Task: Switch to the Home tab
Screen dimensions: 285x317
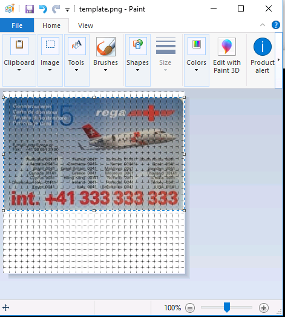Action: click(x=51, y=25)
